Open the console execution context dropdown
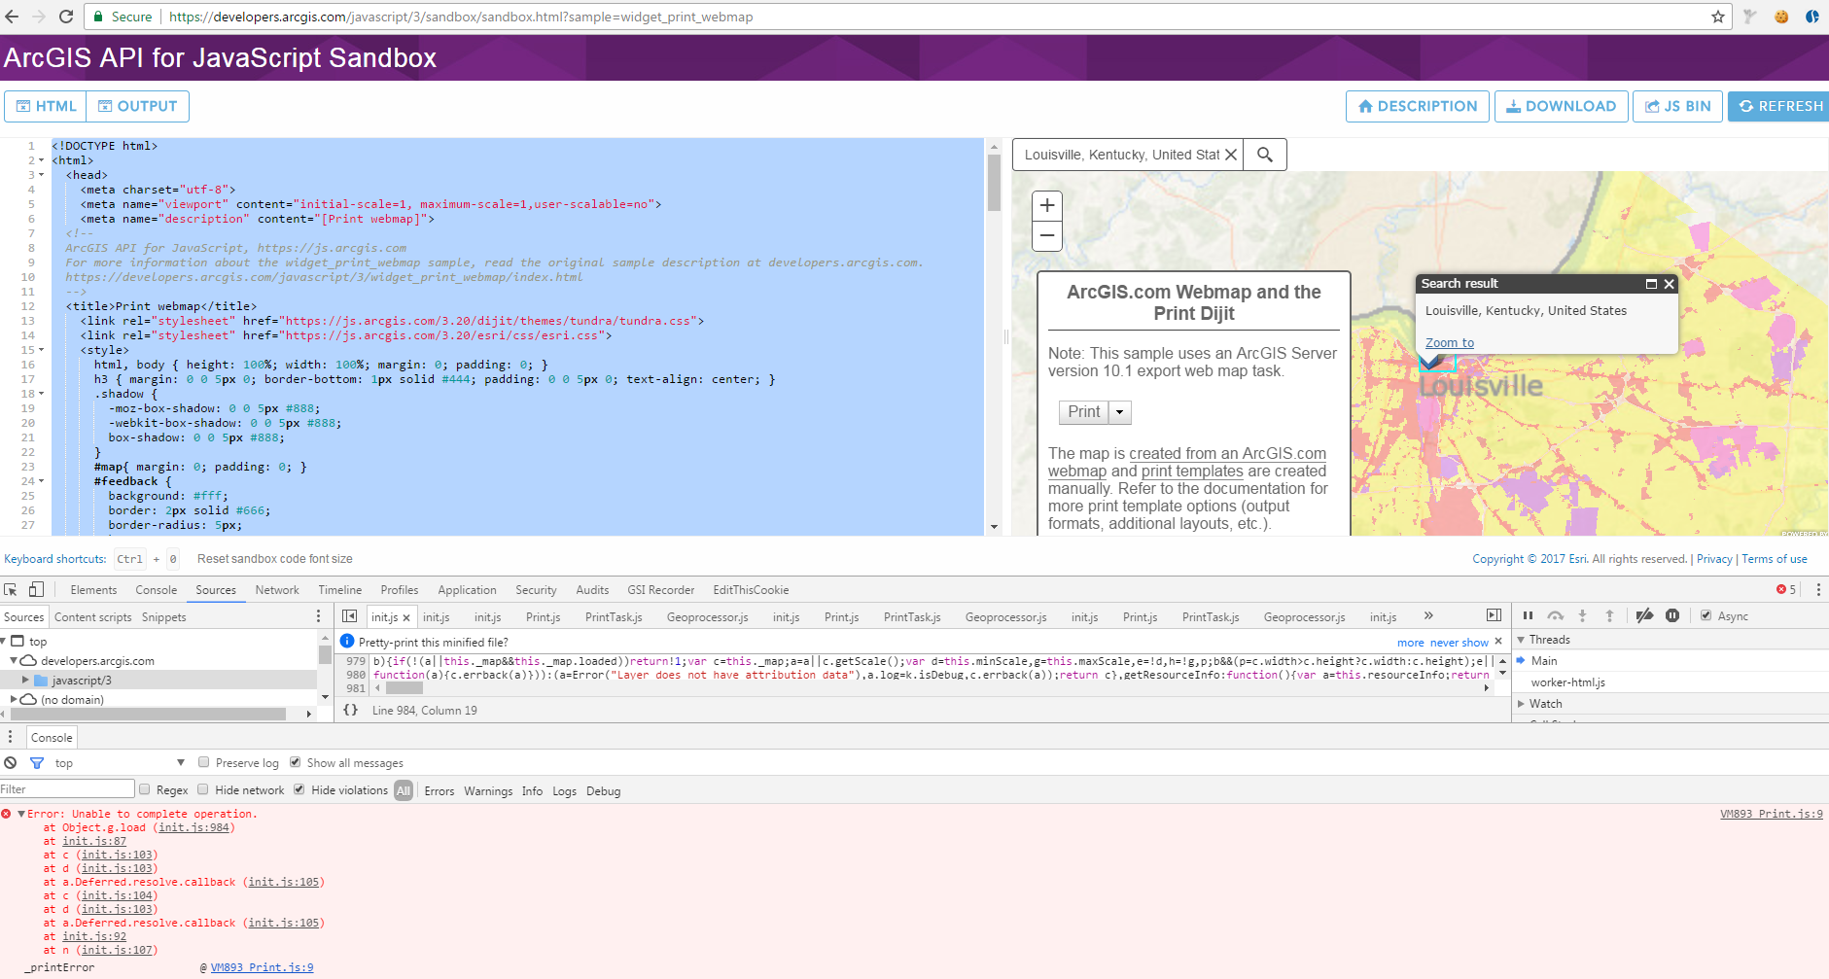 coord(120,763)
